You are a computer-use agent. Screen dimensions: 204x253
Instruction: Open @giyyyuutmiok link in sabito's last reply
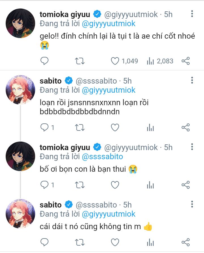(x=109, y=214)
